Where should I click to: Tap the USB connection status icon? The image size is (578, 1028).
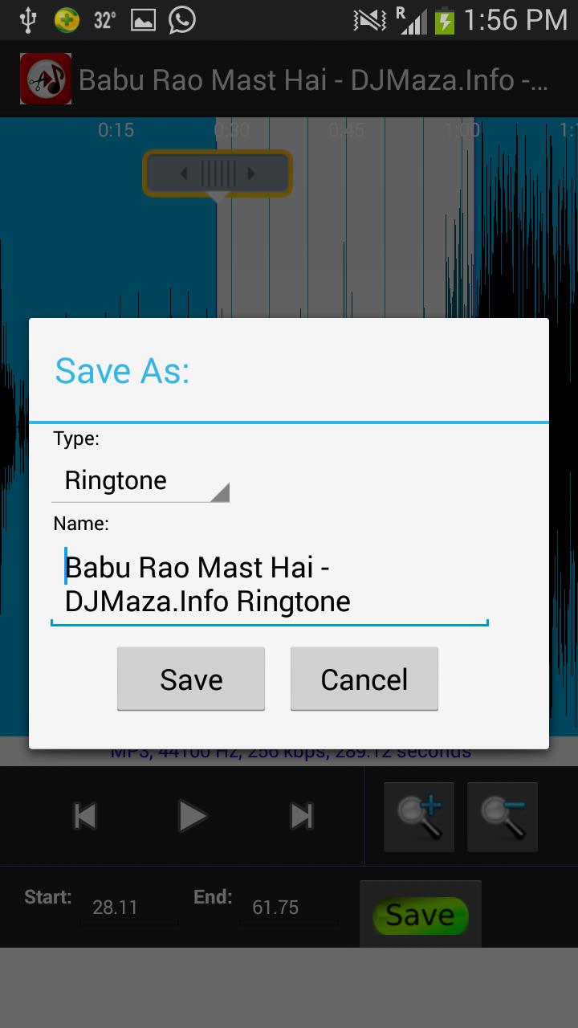tap(28, 20)
